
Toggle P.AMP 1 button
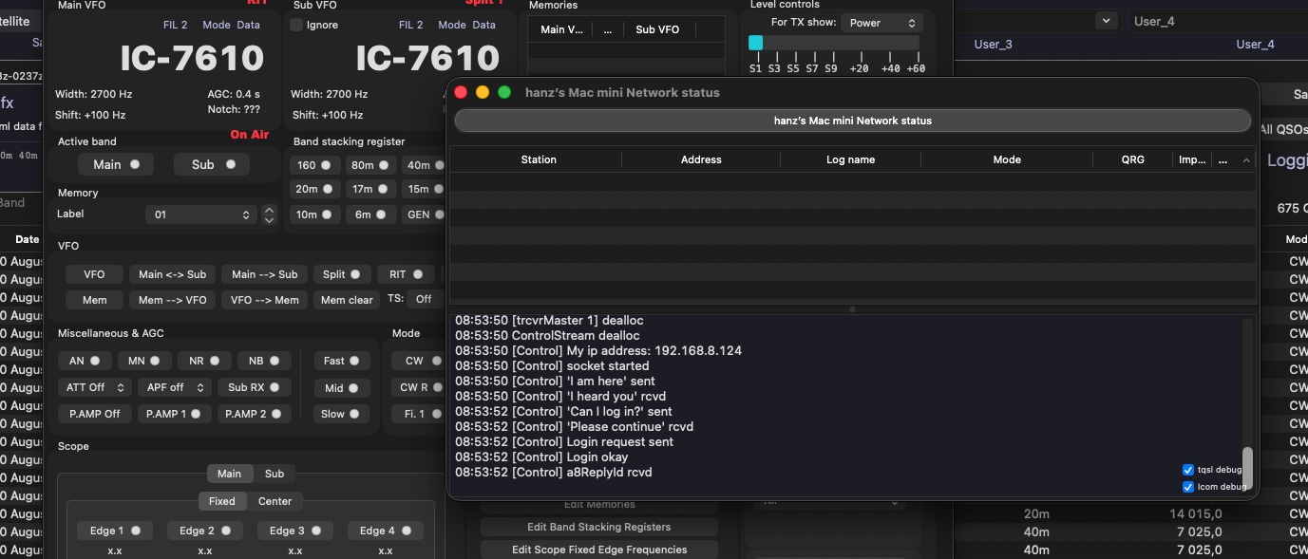174,414
